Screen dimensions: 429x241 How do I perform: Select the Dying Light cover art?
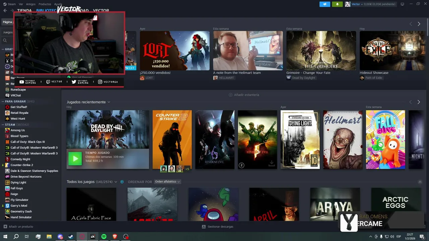[300, 140]
